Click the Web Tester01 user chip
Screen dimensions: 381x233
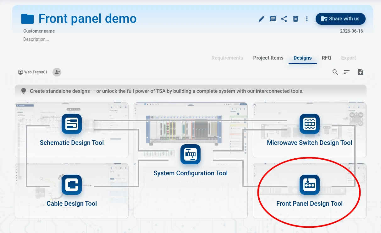pyautogui.click(x=33, y=72)
